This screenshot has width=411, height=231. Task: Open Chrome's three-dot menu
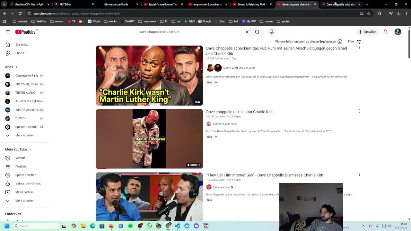[406, 13]
